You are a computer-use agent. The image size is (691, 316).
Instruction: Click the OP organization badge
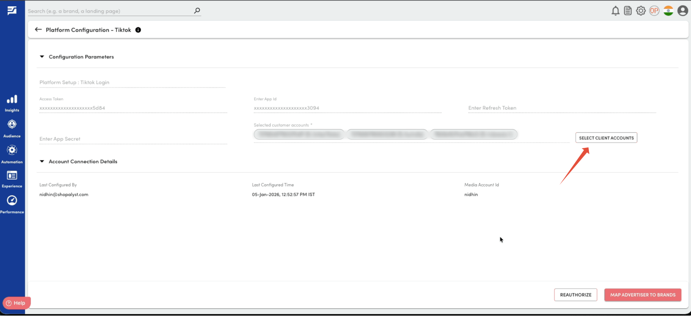[654, 11]
